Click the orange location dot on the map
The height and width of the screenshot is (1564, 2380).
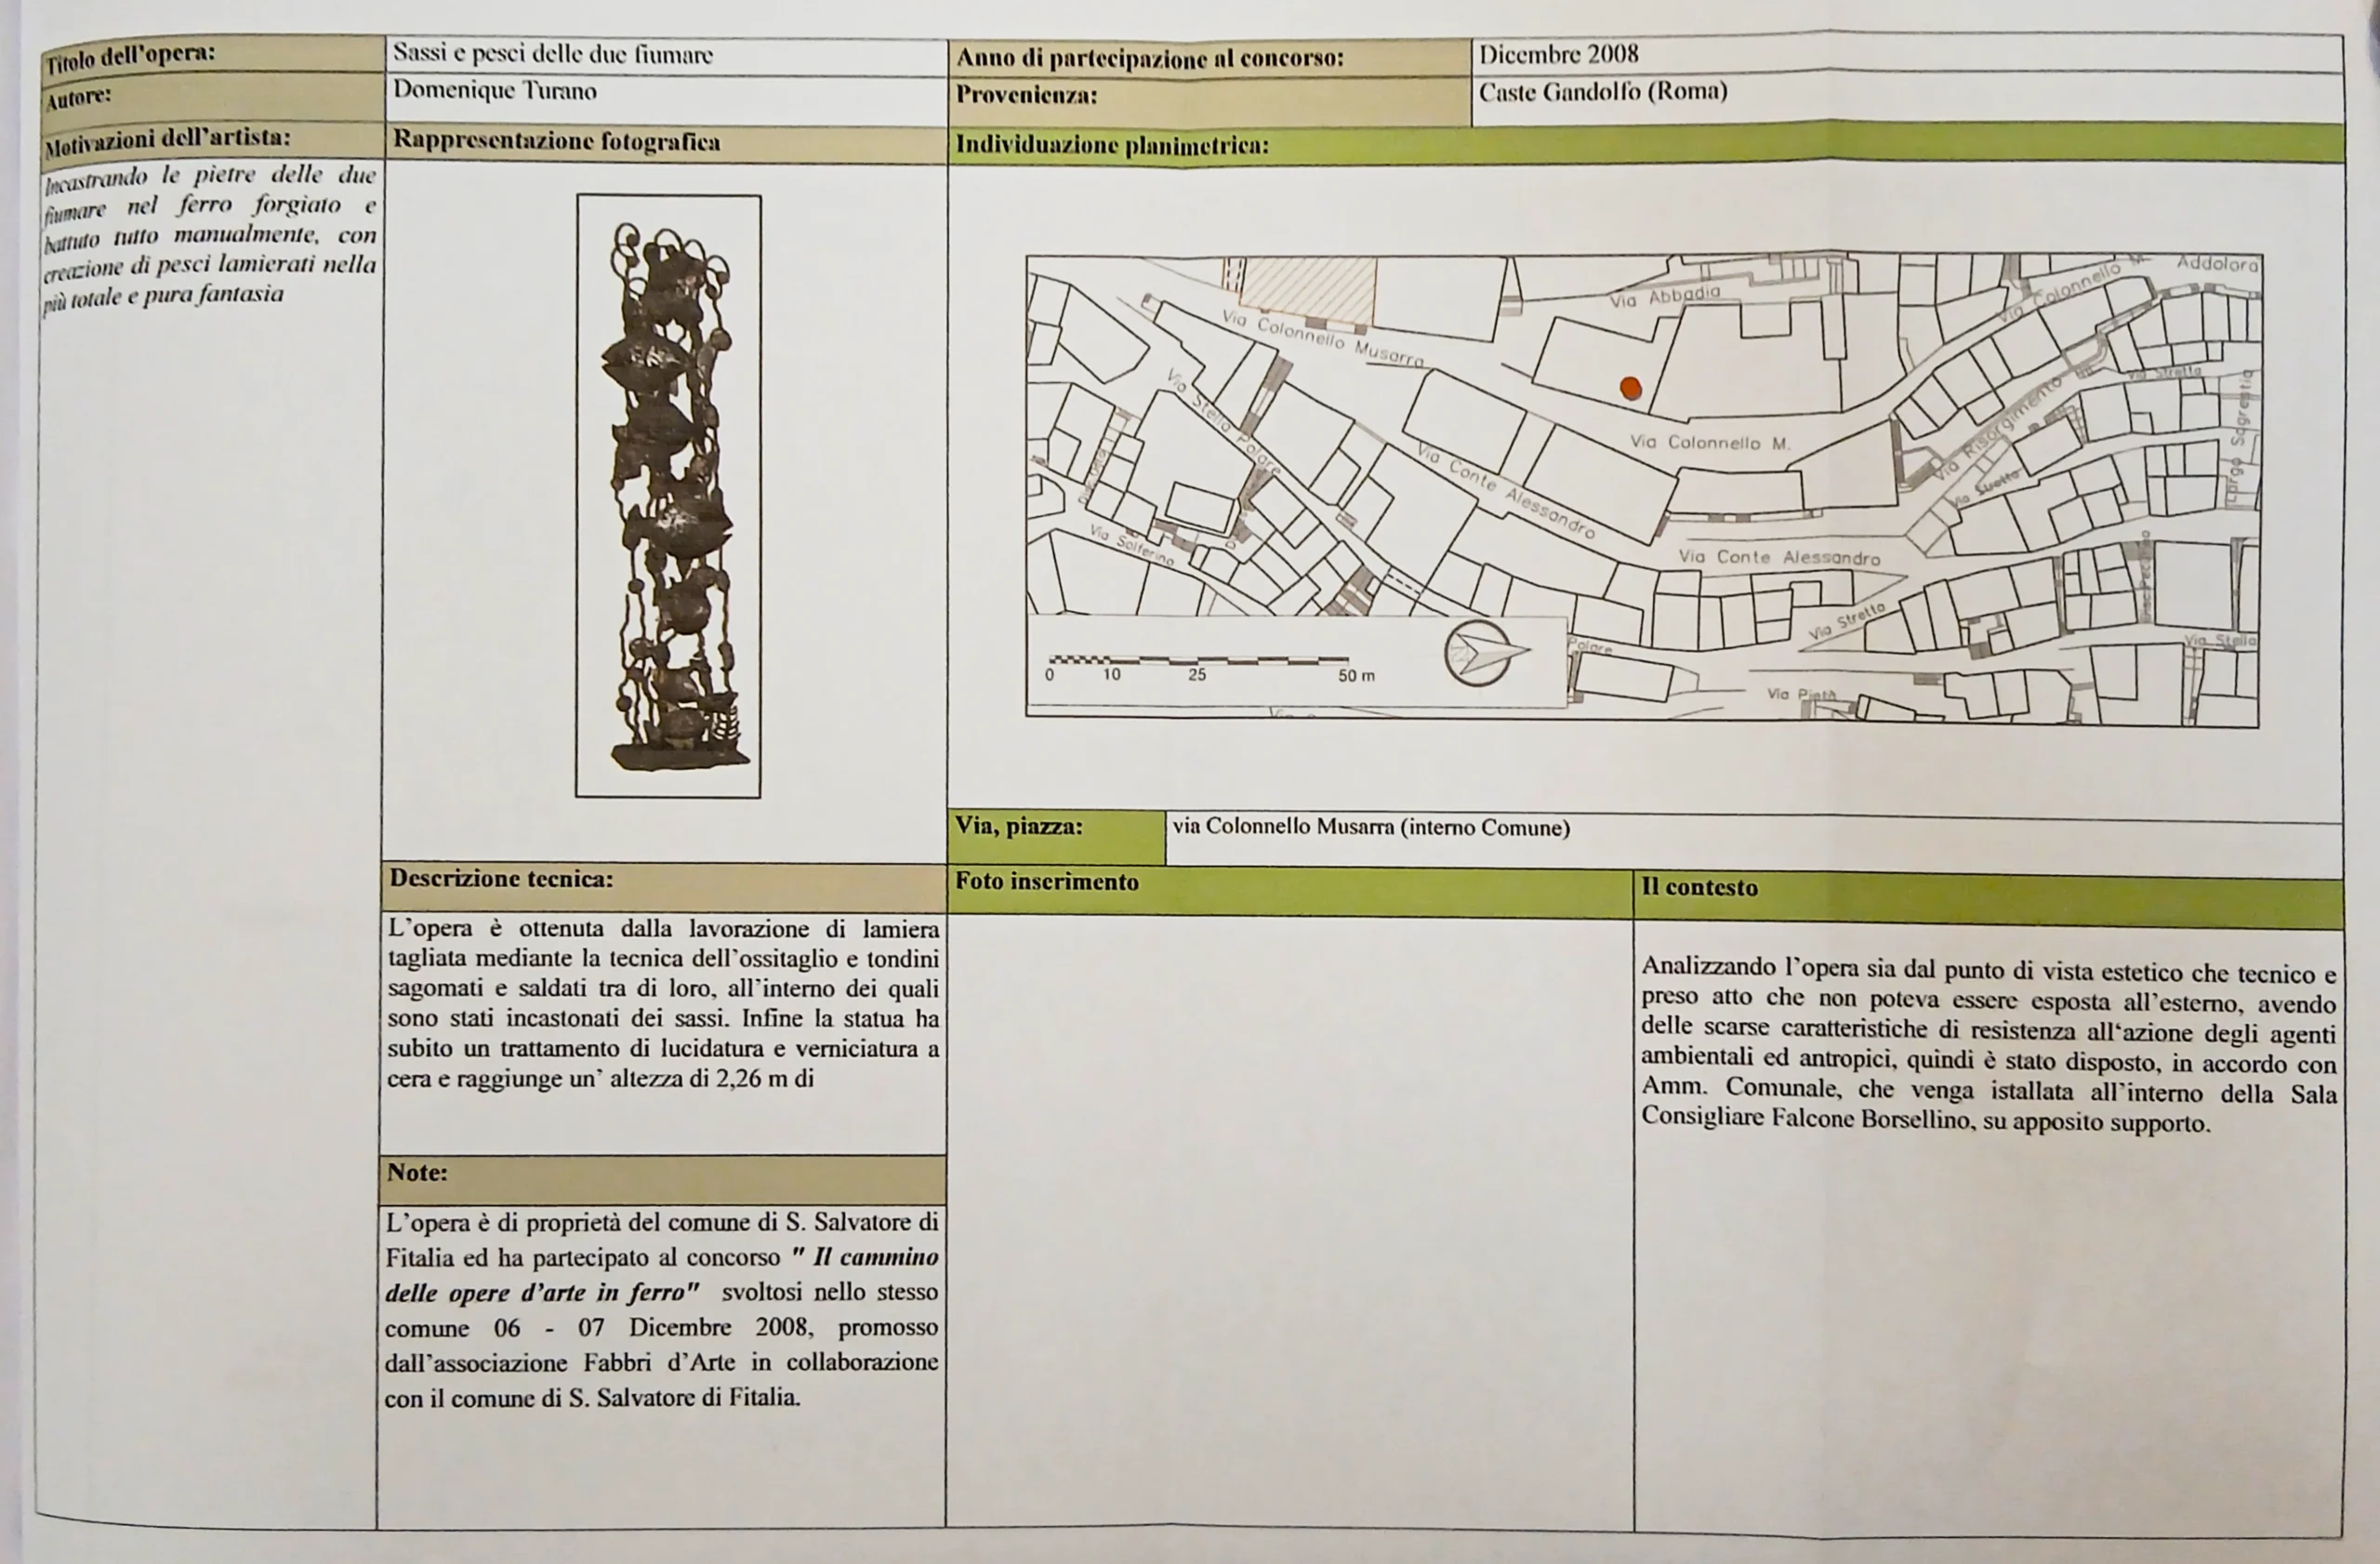click(1630, 388)
